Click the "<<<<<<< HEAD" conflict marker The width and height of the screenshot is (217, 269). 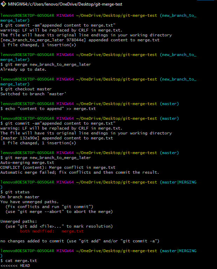[x=15, y=265]
